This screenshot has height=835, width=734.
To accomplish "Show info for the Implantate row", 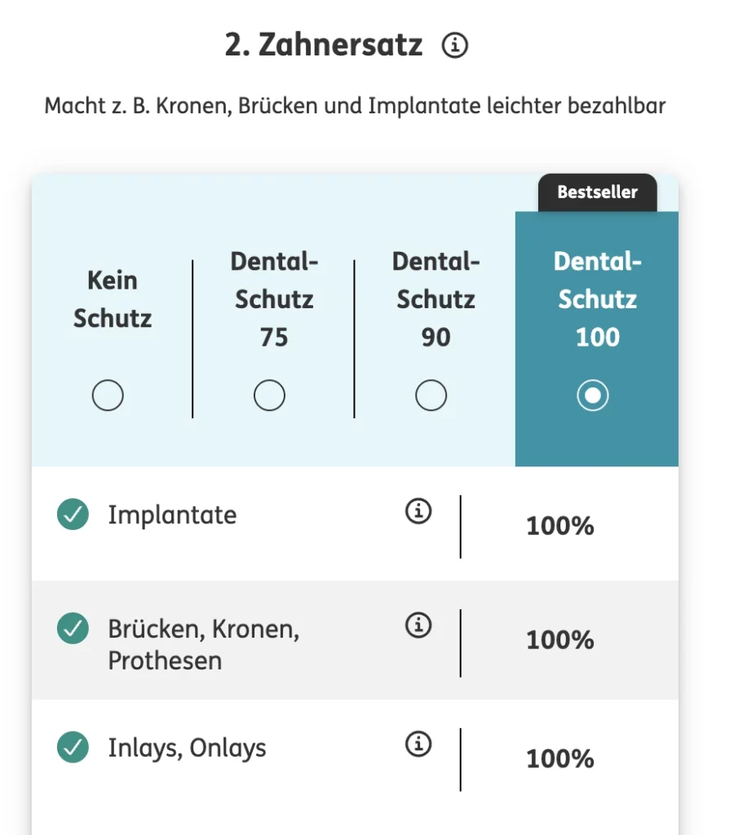I will [418, 511].
